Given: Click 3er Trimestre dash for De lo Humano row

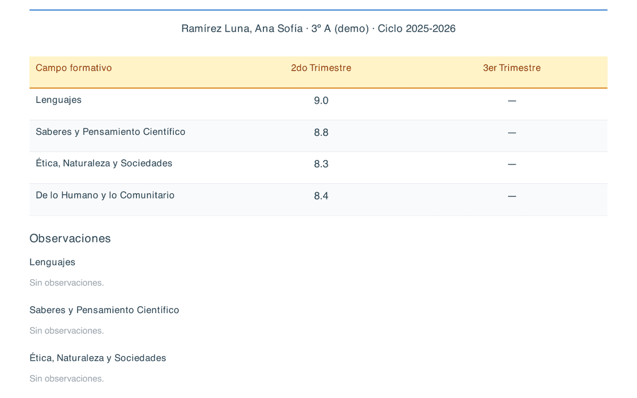Looking at the screenshot, I should point(512,196).
